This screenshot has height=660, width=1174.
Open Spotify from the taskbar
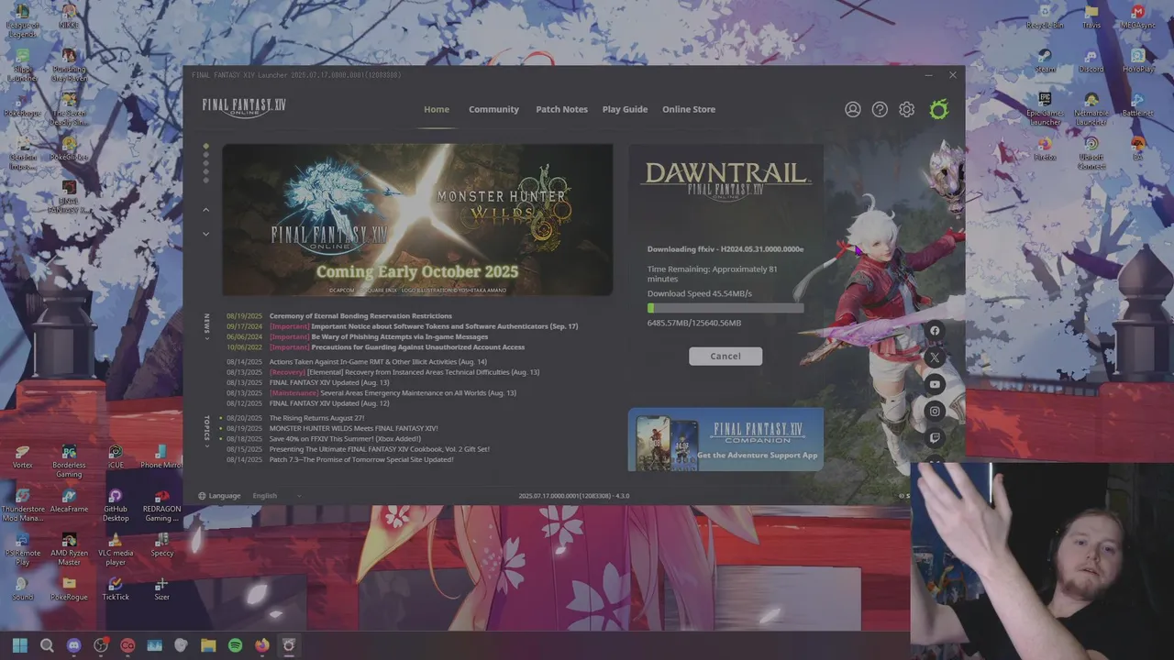click(x=235, y=645)
